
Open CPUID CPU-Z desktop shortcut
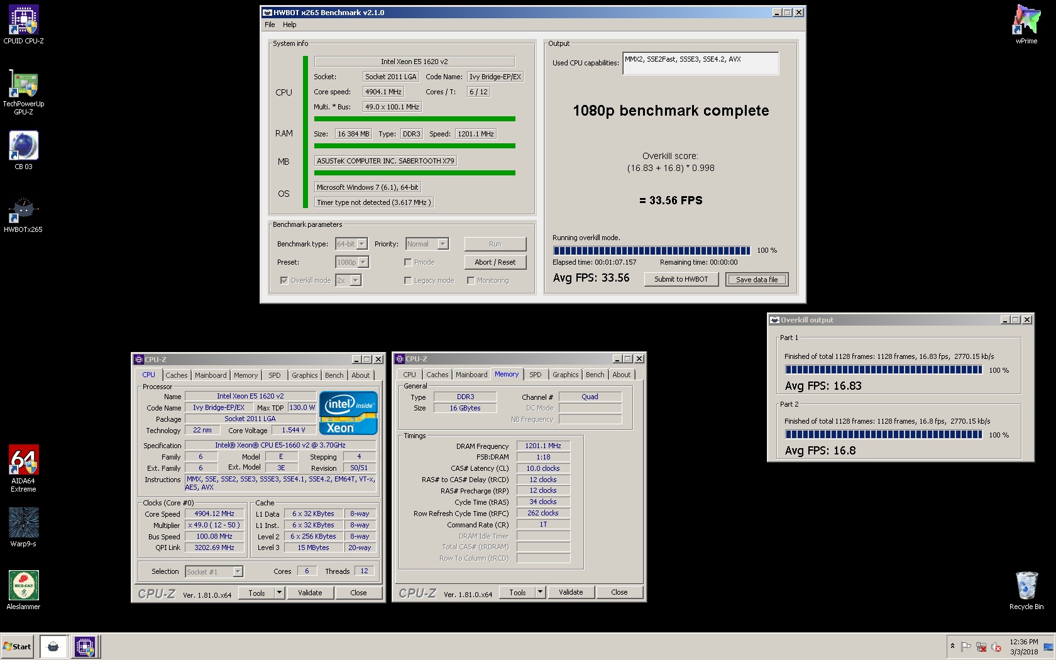tap(23, 24)
